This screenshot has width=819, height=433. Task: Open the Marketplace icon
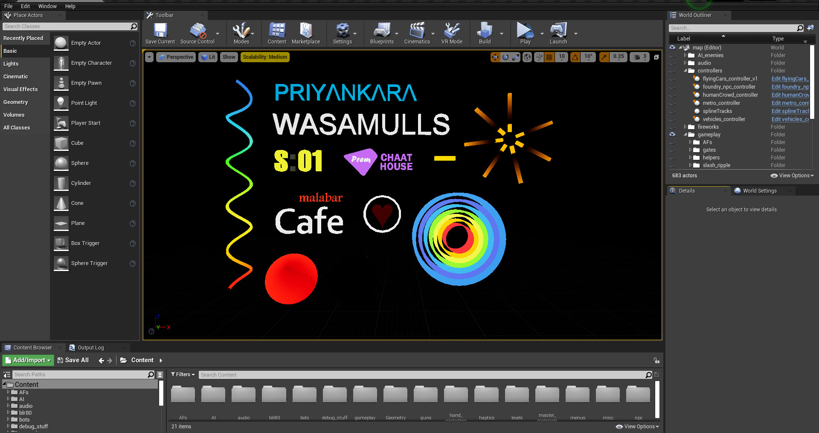(x=306, y=33)
